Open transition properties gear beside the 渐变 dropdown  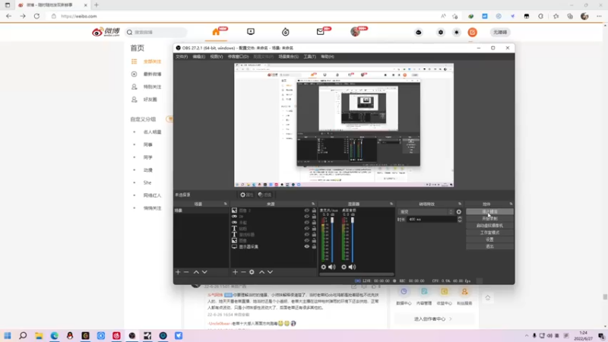pos(459,212)
